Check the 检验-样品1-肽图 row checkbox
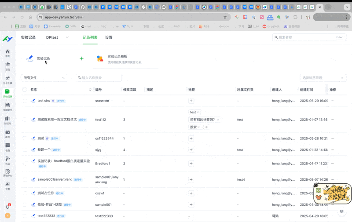 25,204
